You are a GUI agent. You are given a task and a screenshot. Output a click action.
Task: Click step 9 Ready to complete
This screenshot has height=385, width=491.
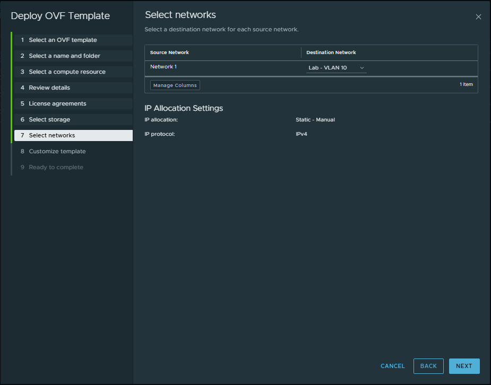pyautogui.click(x=56, y=167)
